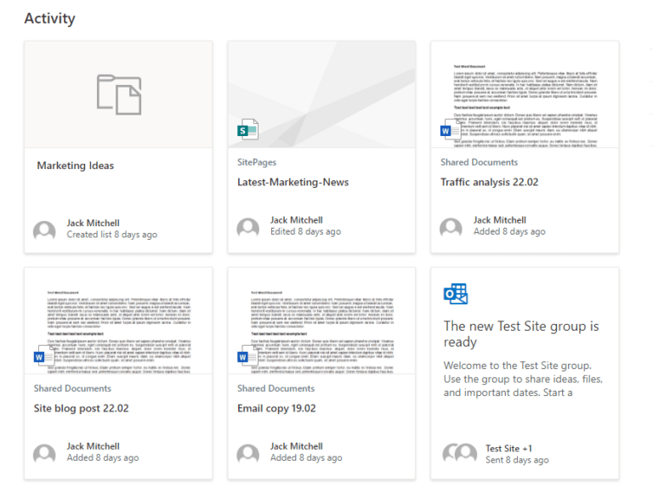Click 'Sent 8 days ago' text
Viewport: 653px width, 493px height.
coord(517,460)
